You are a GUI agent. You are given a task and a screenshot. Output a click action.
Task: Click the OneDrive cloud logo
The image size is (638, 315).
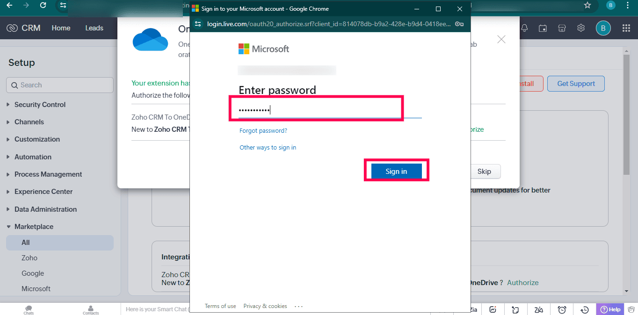click(150, 39)
